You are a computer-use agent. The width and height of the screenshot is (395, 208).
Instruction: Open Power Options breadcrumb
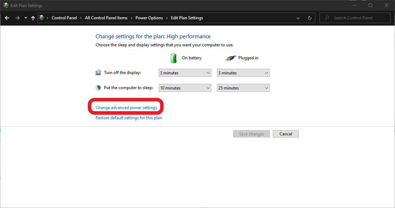149,18
